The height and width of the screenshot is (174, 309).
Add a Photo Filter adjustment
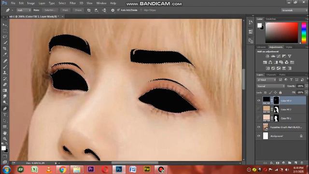(x=281, y=62)
